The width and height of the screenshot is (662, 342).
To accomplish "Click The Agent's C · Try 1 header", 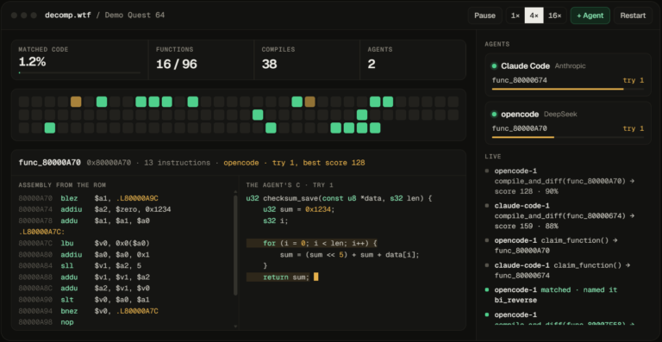I will point(290,184).
